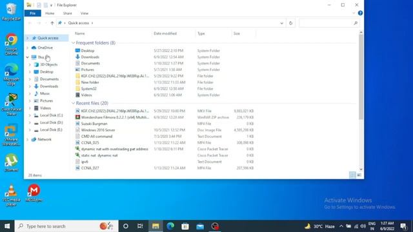Select the CMD All command text document
The height and width of the screenshot is (232, 413).
tap(97, 136)
